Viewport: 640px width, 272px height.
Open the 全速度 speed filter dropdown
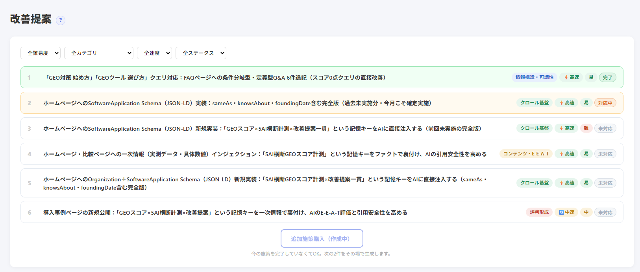pos(155,53)
